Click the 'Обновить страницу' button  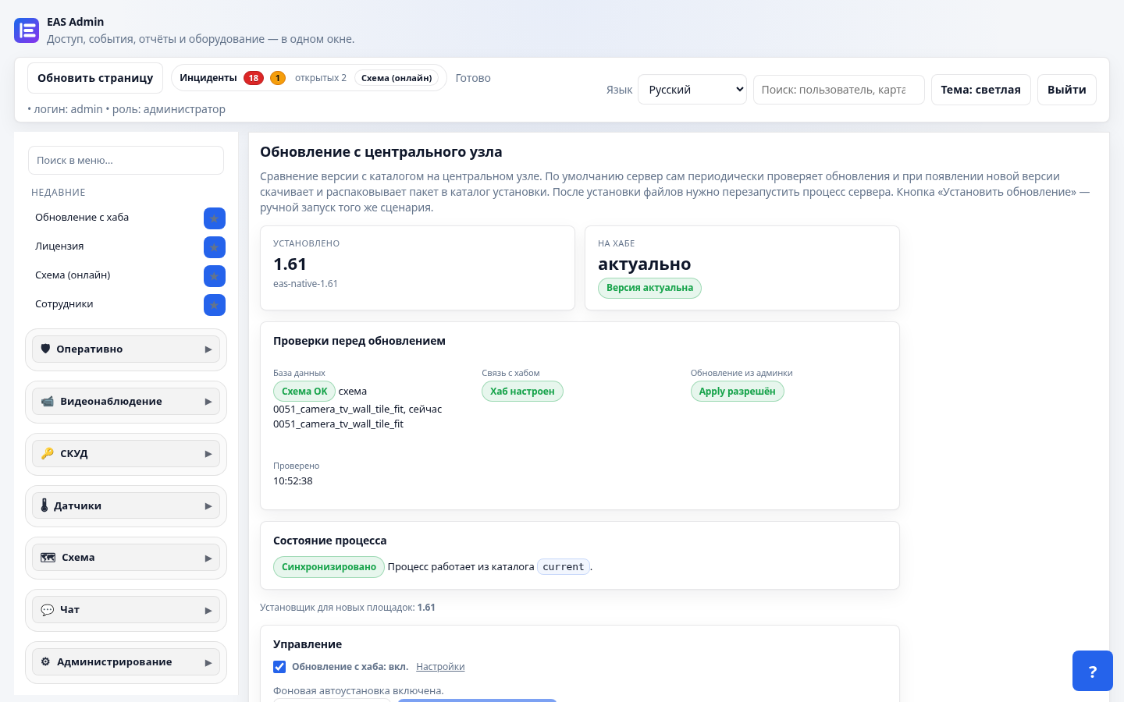[x=95, y=78]
